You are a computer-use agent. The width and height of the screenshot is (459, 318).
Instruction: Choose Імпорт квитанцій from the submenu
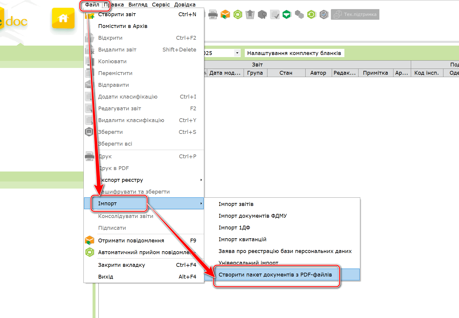click(242, 239)
